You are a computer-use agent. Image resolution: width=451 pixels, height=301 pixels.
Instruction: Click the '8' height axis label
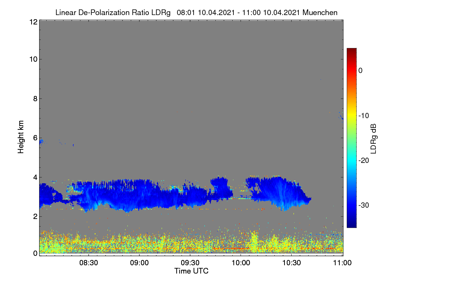35,99
